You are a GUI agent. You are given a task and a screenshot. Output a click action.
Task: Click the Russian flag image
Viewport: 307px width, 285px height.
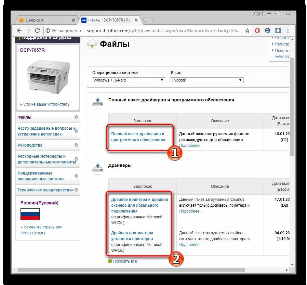coord(30,214)
